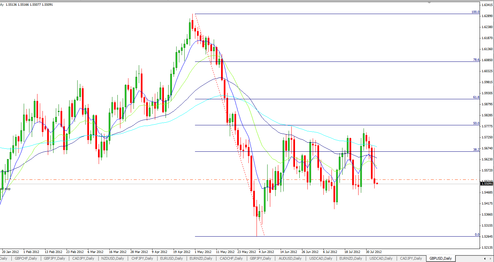Click the 1.57775 price axis label
494x262 pixels.
pos(487,126)
